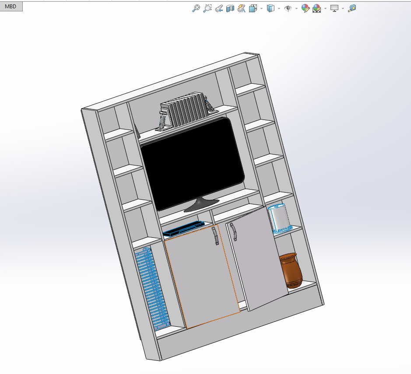Open the MBD tab
Viewport: 411px width, 374px height.
11,6
